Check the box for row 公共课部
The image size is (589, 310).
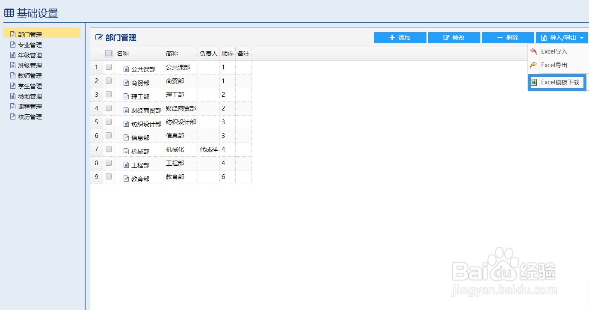109,67
